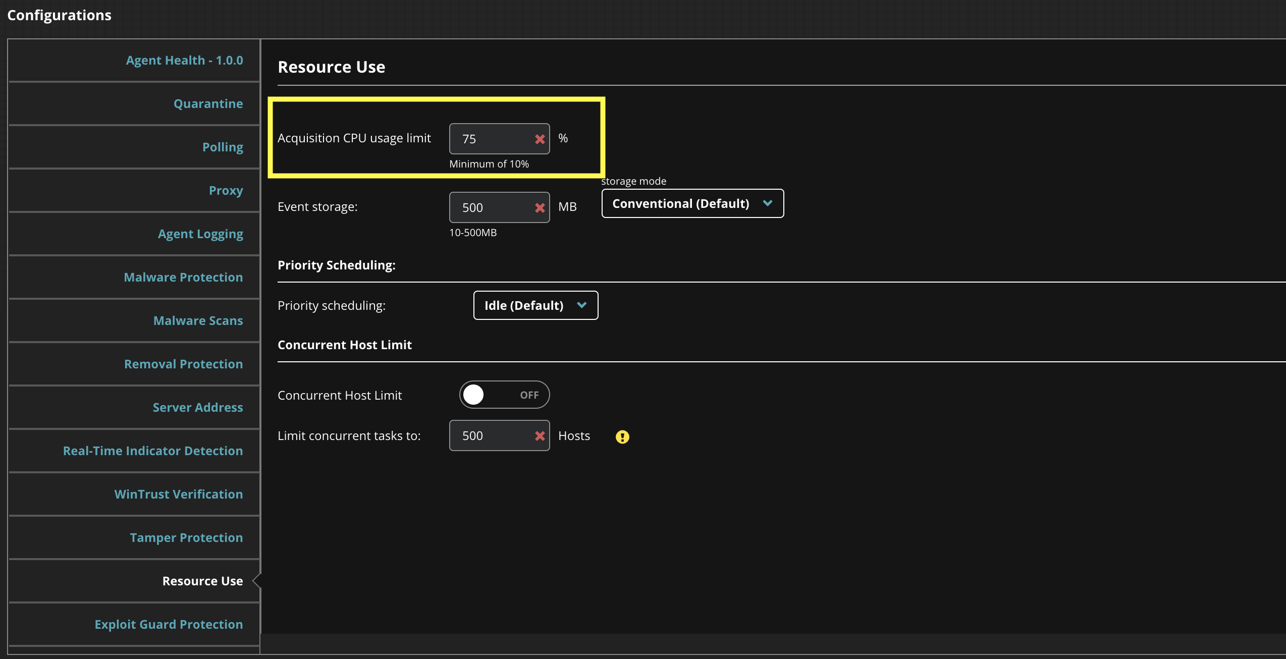Viewport: 1286px width, 659px height.
Task: Open the Server Address section
Action: coord(134,408)
